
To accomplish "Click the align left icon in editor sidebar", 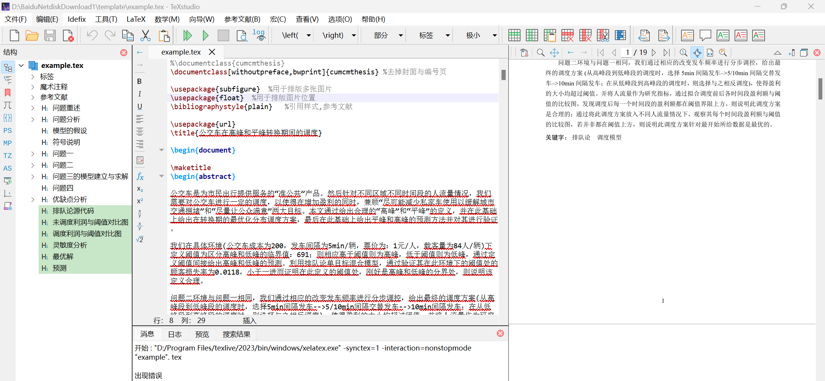I will pyautogui.click(x=140, y=119).
